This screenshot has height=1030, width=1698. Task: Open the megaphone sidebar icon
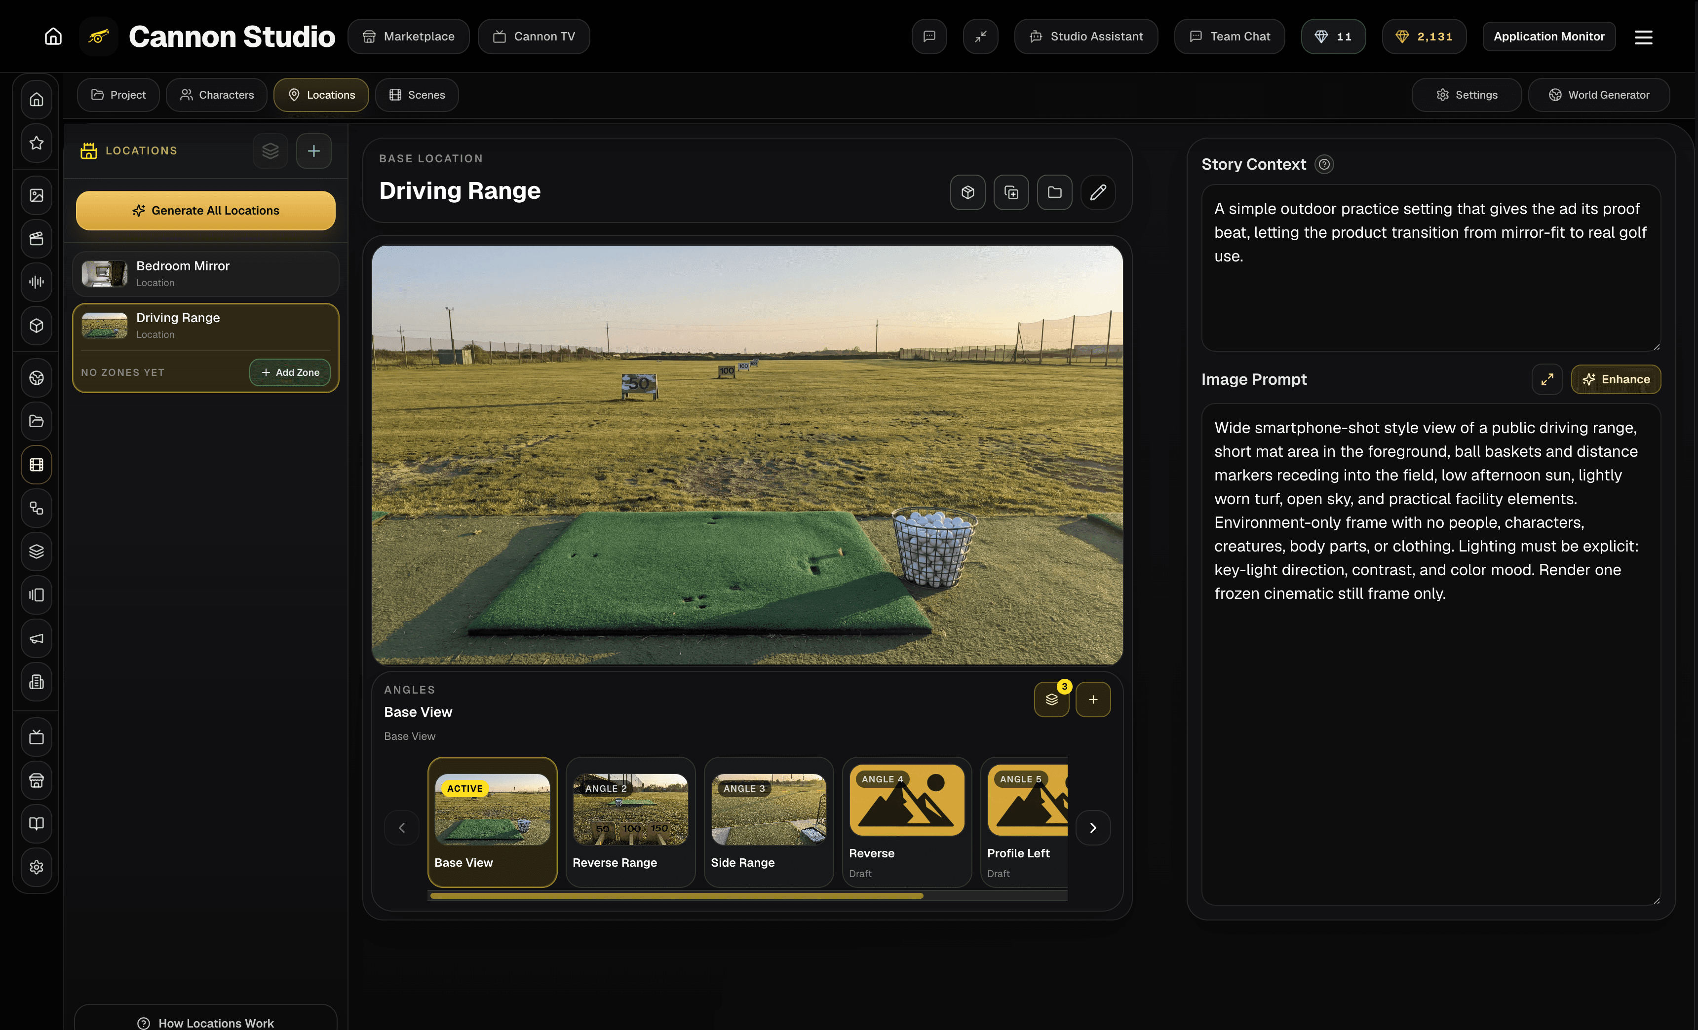click(x=37, y=638)
